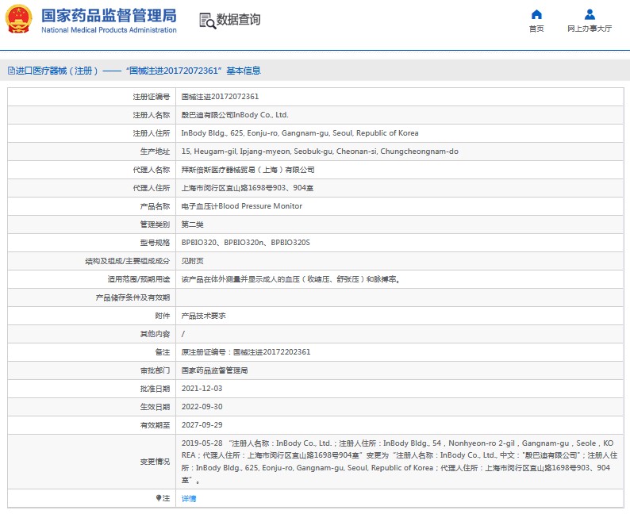Click the 产品名称 row label
The image size is (630, 514).
pyautogui.click(x=155, y=206)
